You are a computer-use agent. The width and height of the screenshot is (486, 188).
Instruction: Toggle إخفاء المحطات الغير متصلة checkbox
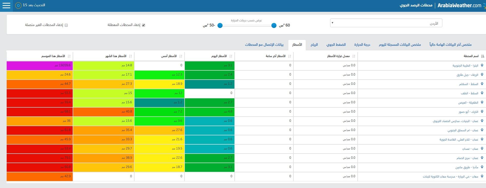[x=66, y=25]
